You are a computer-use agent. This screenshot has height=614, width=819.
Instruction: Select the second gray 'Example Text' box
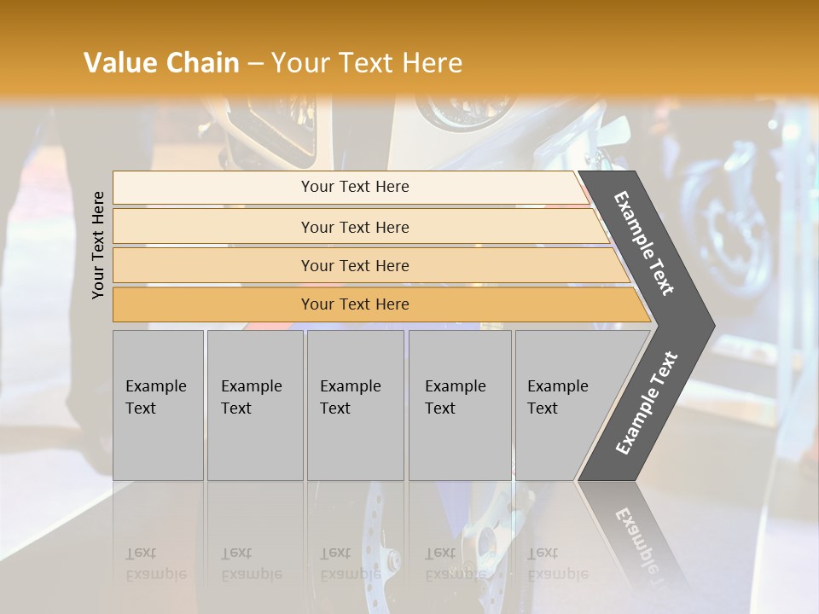coord(255,405)
